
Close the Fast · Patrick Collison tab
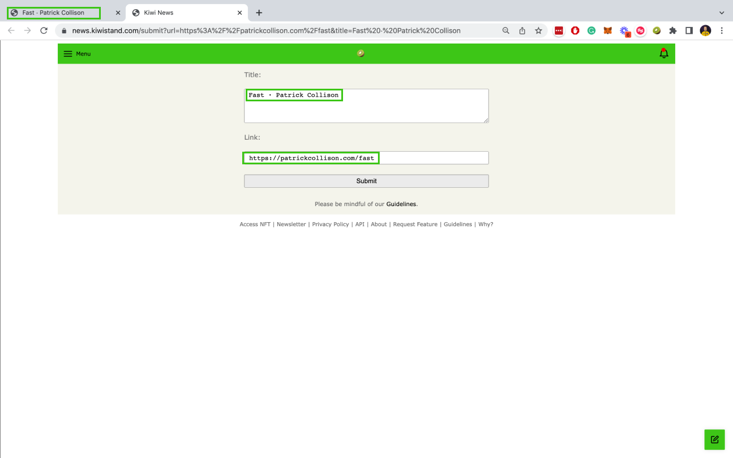(x=117, y=13)
